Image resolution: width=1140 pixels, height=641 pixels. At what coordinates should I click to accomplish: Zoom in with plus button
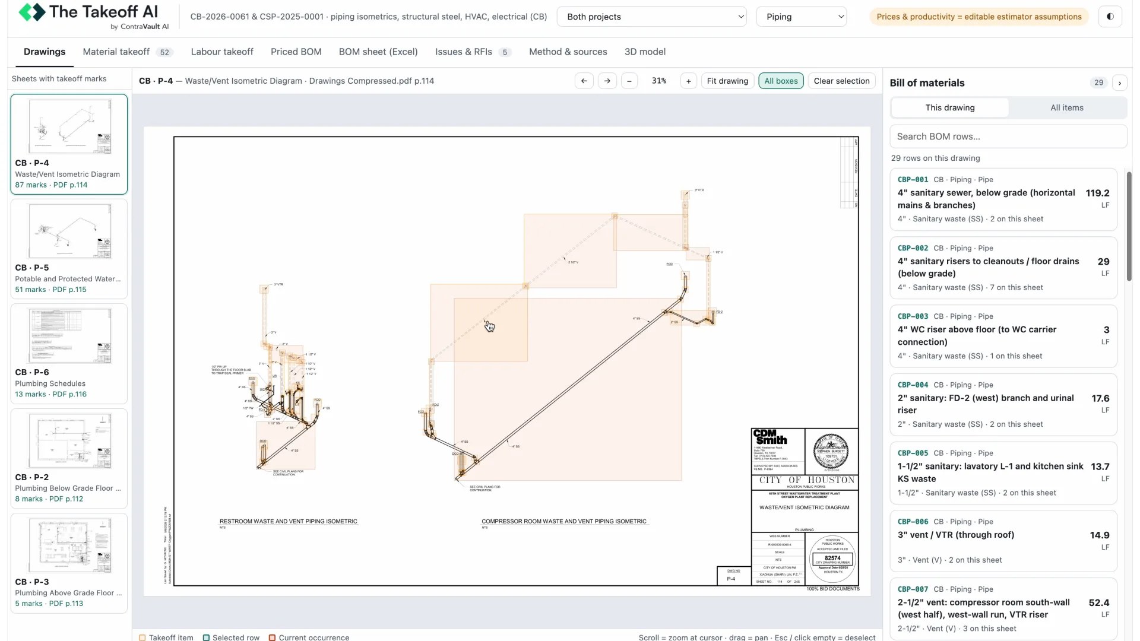[x=688, y=81]
